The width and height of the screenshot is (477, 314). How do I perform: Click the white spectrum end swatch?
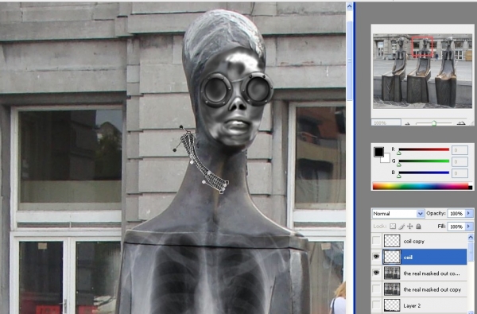point(471,184)
